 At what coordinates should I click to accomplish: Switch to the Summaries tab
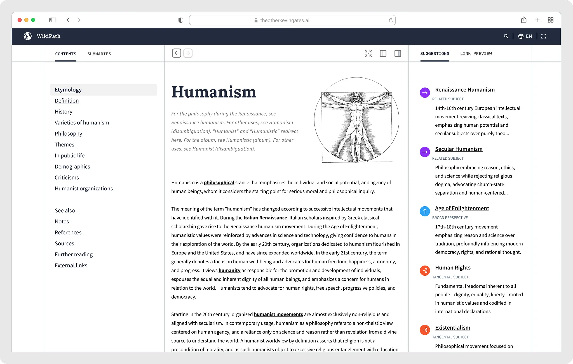pos(99,54)
